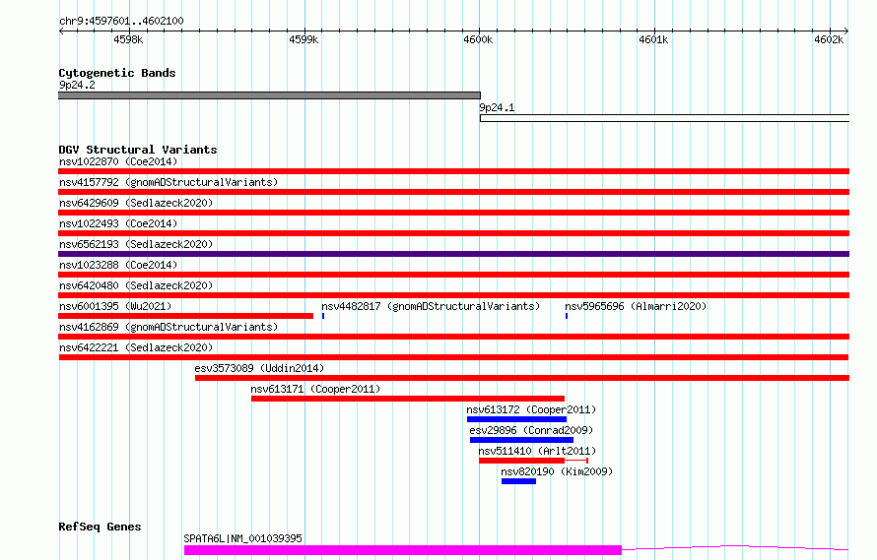The height and width of the screenshot is (560, 877).
Task: Open nsv4482817 (gnomADStructuralVariants) label
Action: click(x=431, y=306)
